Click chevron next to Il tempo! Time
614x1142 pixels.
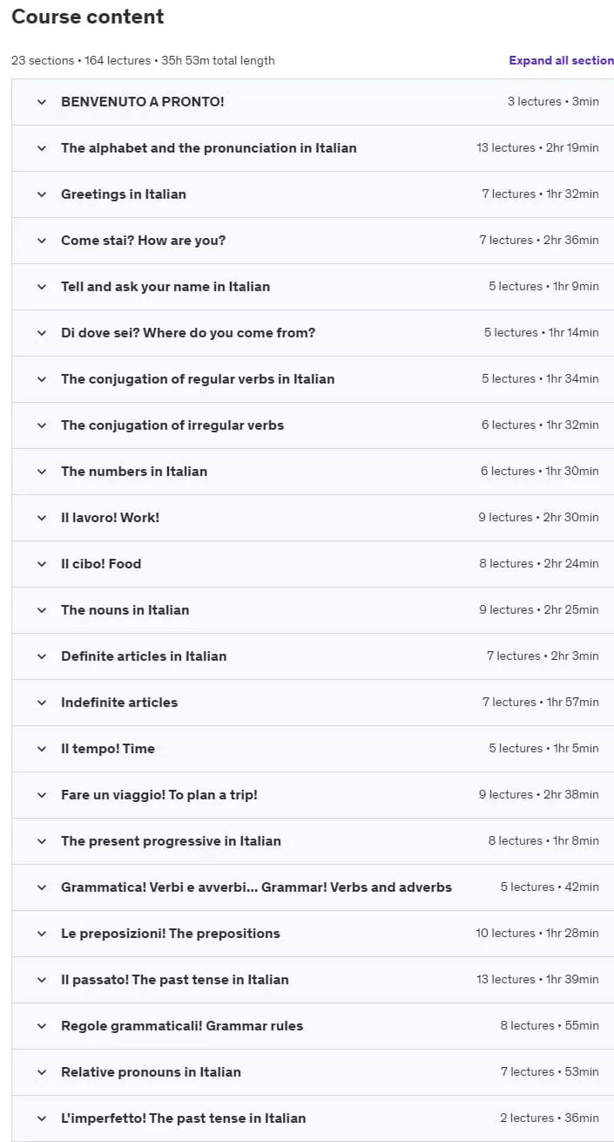[x=41, y=749]
